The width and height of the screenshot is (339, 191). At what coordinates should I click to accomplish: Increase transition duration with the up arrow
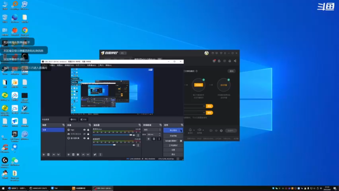[x=160, y=134]
